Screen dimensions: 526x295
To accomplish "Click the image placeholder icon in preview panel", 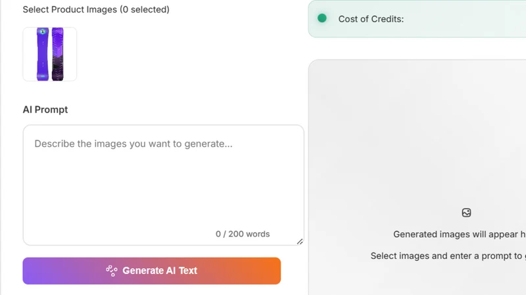I will pyautogui.click(x=466, y=212).
